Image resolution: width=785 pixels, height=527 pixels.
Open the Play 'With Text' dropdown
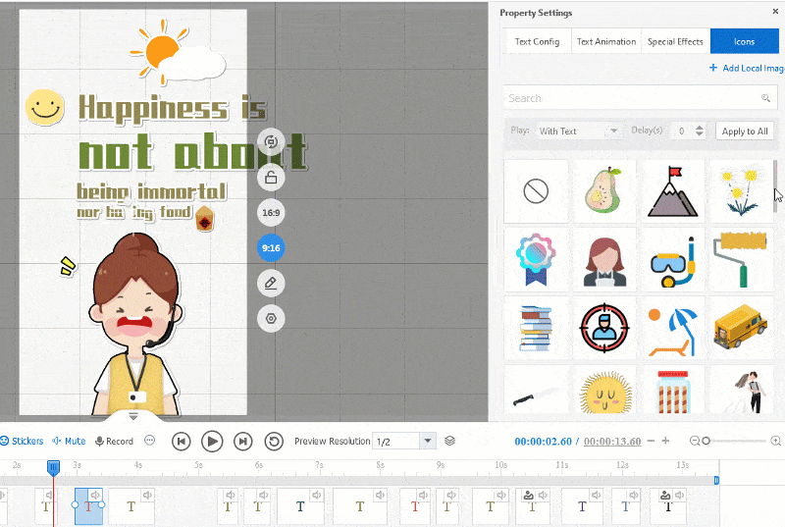pos(579,132)
